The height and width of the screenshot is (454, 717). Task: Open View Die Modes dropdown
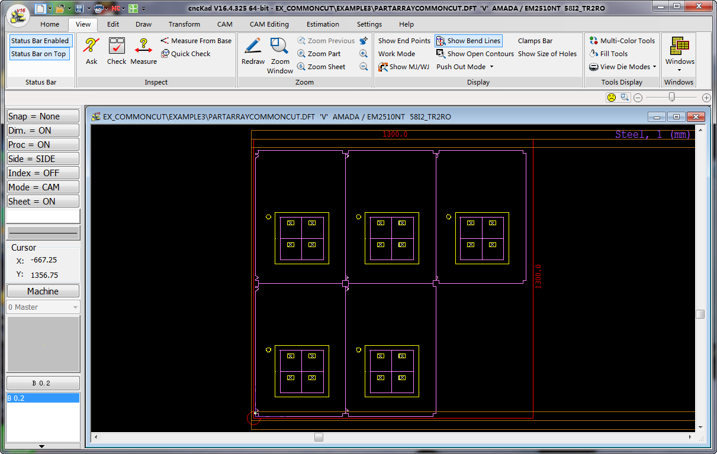(x=623, y=67)
